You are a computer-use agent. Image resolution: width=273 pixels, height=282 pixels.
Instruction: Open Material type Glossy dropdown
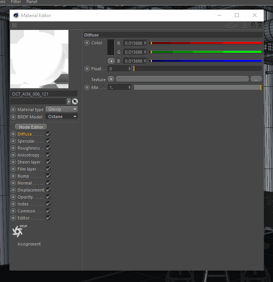pyautogui.click(x=62, y=109)
